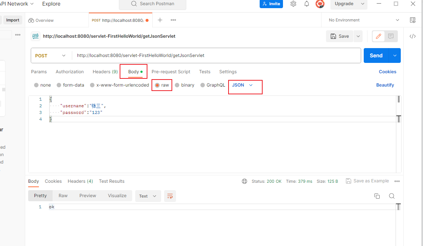Send the POST request
The width and height of the screenshot is (423, 246).
(376, 55)
